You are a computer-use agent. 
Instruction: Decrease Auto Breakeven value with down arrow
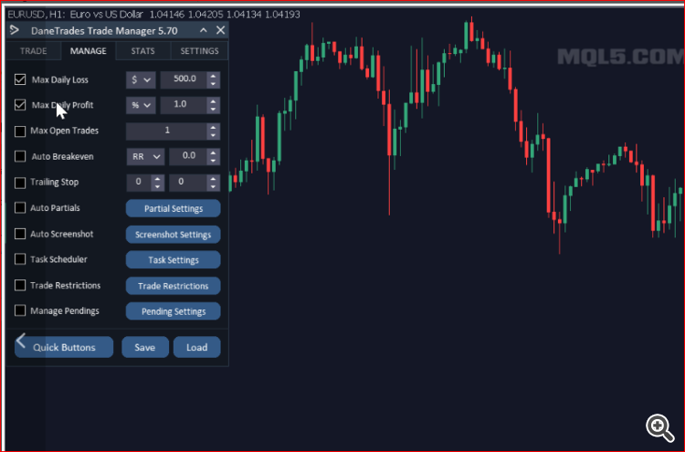(213, 161)
